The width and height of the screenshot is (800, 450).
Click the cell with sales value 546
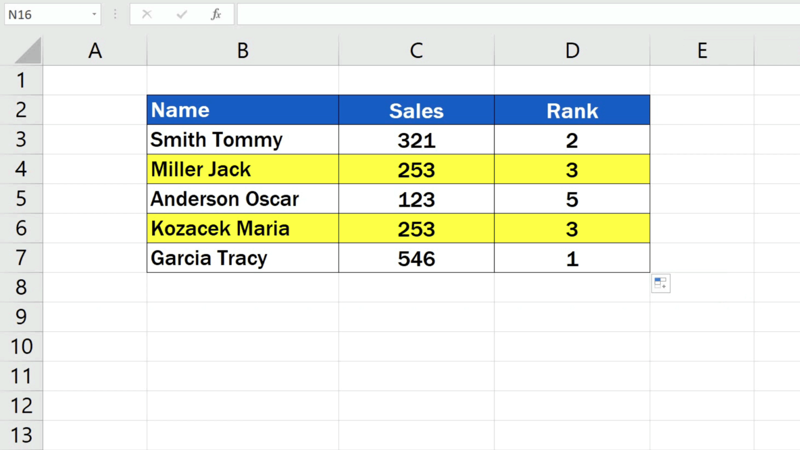[x=416, y=258]
